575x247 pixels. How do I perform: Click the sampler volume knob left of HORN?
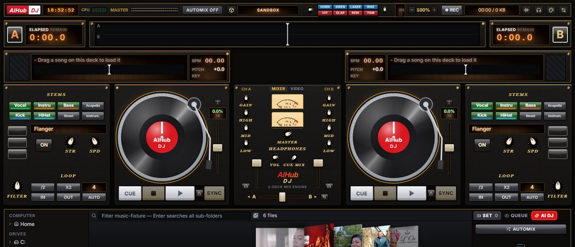pyautogui.click(x=311, y=10)
